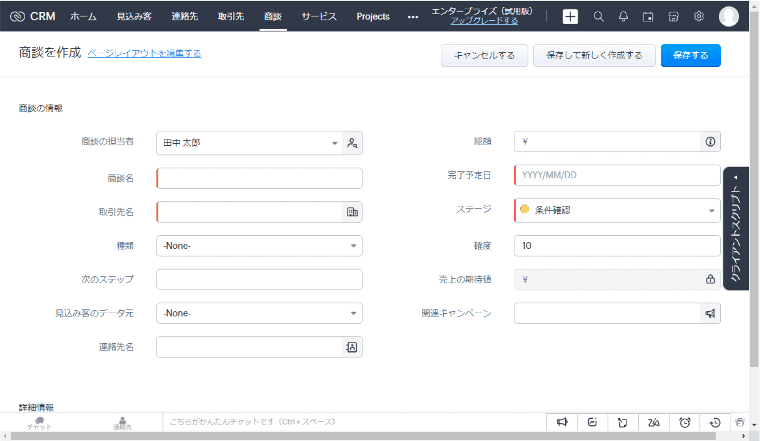Open the 取引先 tab
The width and height of the screenshot is (760, 441).
pyautogui.click(x=231, y=16)
